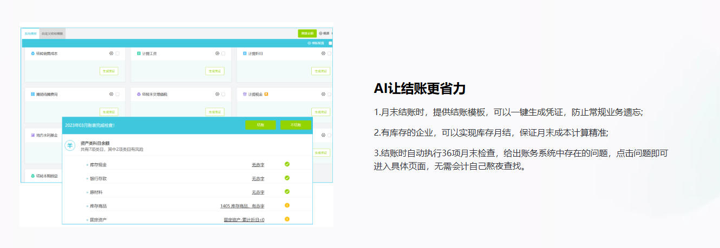Tick the checkbox on 计提折旧 card
This screenshot has height=248, width=720.
(x=330, y=53)
